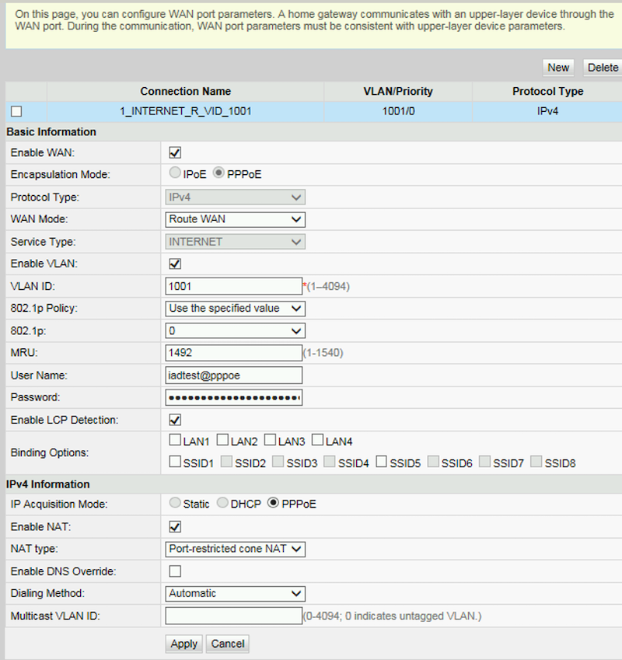Cancel the WAN configuration changes
Image resolution: width=622 pixels, height=660 pixels.
point(228,644)
